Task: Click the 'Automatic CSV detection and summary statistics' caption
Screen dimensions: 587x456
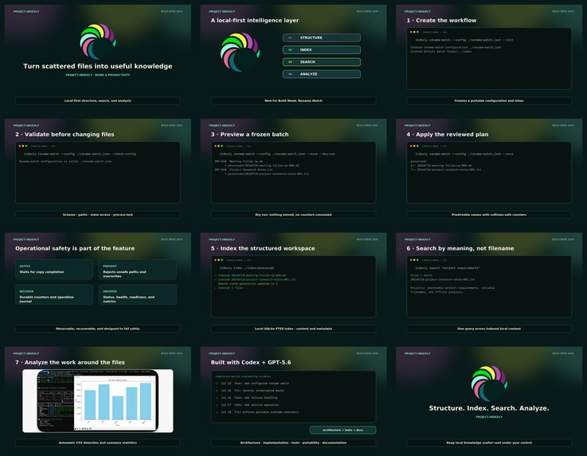Action: (x=98, y=443)
